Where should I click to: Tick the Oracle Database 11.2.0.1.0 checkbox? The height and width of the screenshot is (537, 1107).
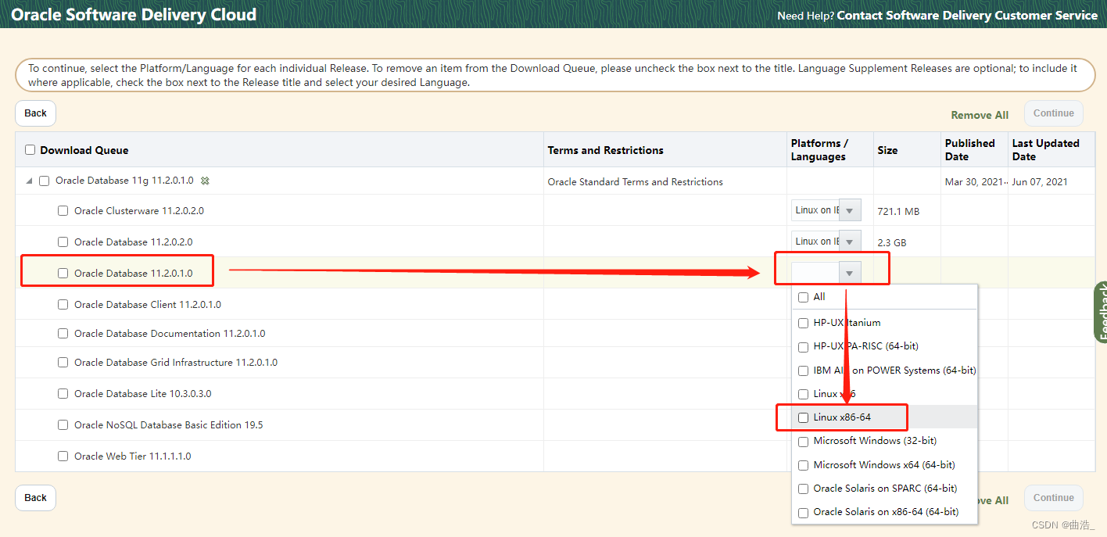(x=63, y=273)
